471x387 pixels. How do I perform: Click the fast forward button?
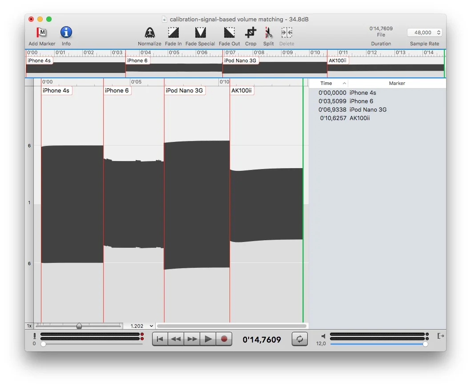192,339
